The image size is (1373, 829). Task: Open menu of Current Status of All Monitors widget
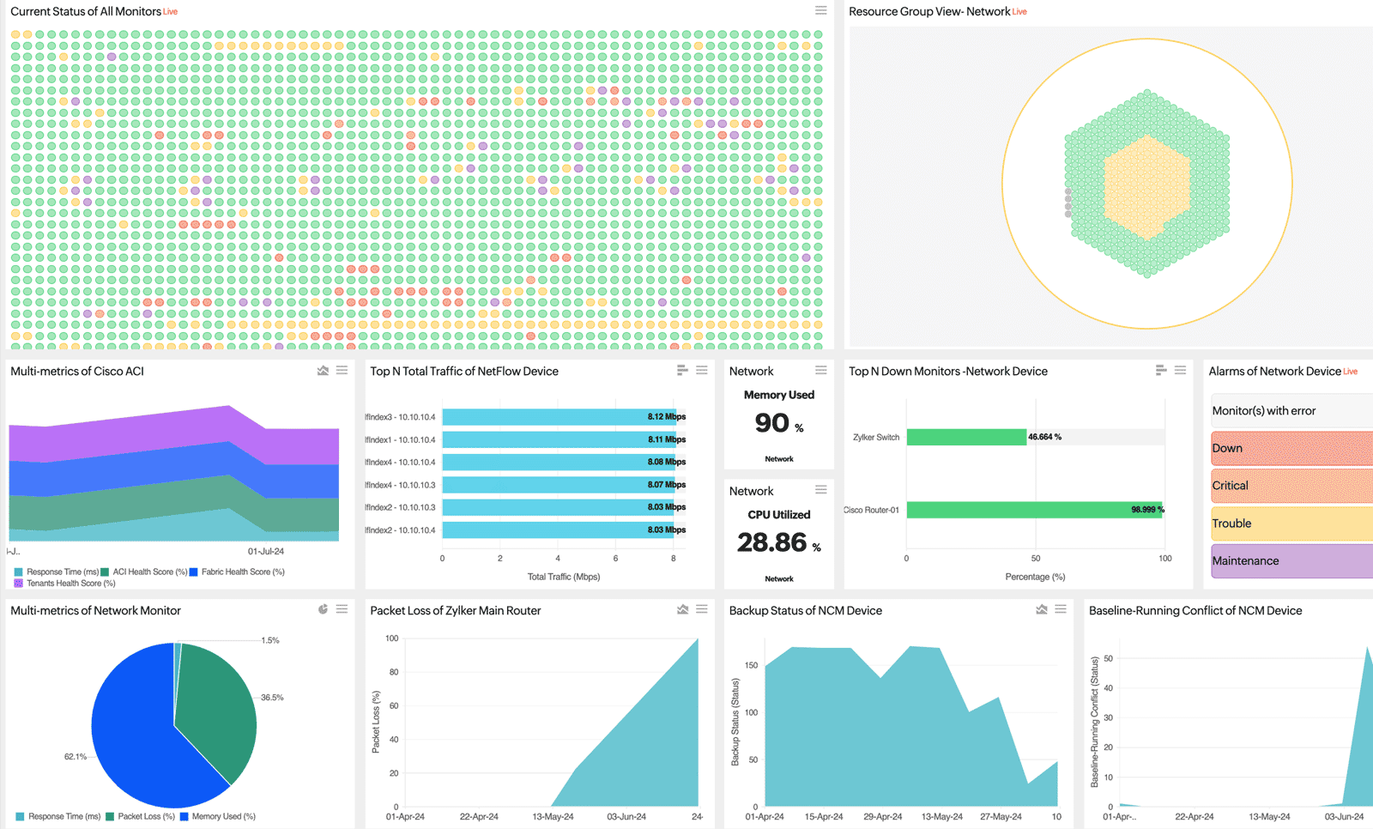820,10
